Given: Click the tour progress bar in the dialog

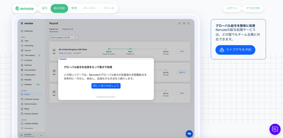Looking at the screenshot, I should coord(106,59).
